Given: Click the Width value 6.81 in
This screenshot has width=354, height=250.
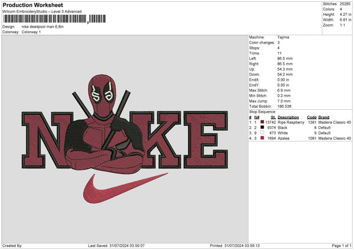Looking at the screenshot, I should point(345,20).
